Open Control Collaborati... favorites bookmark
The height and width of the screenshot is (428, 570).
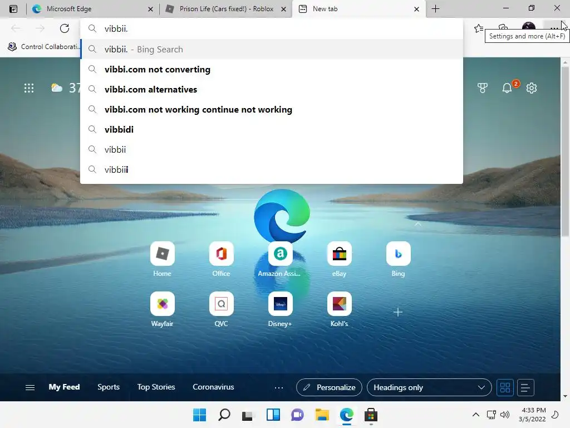[43, 47]
